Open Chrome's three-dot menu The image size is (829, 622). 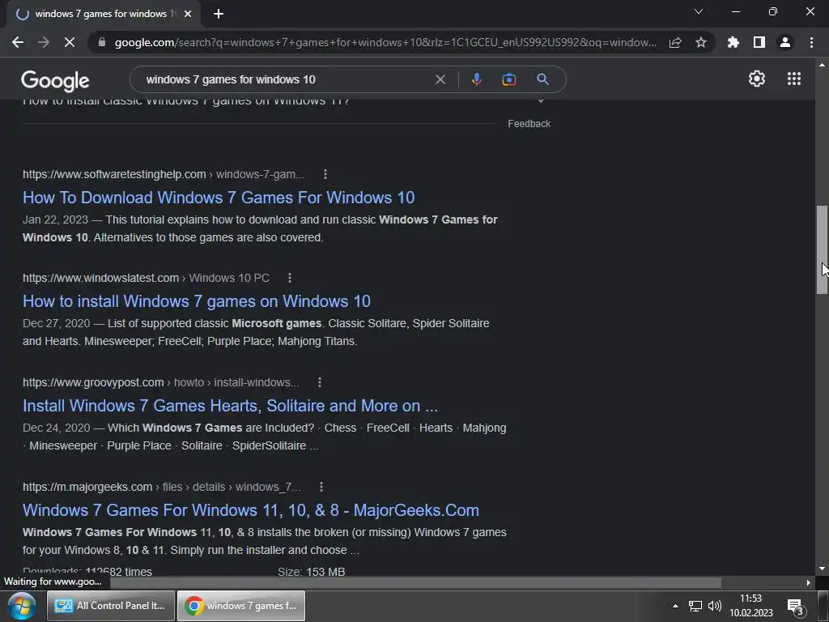[x=811, y=42]
